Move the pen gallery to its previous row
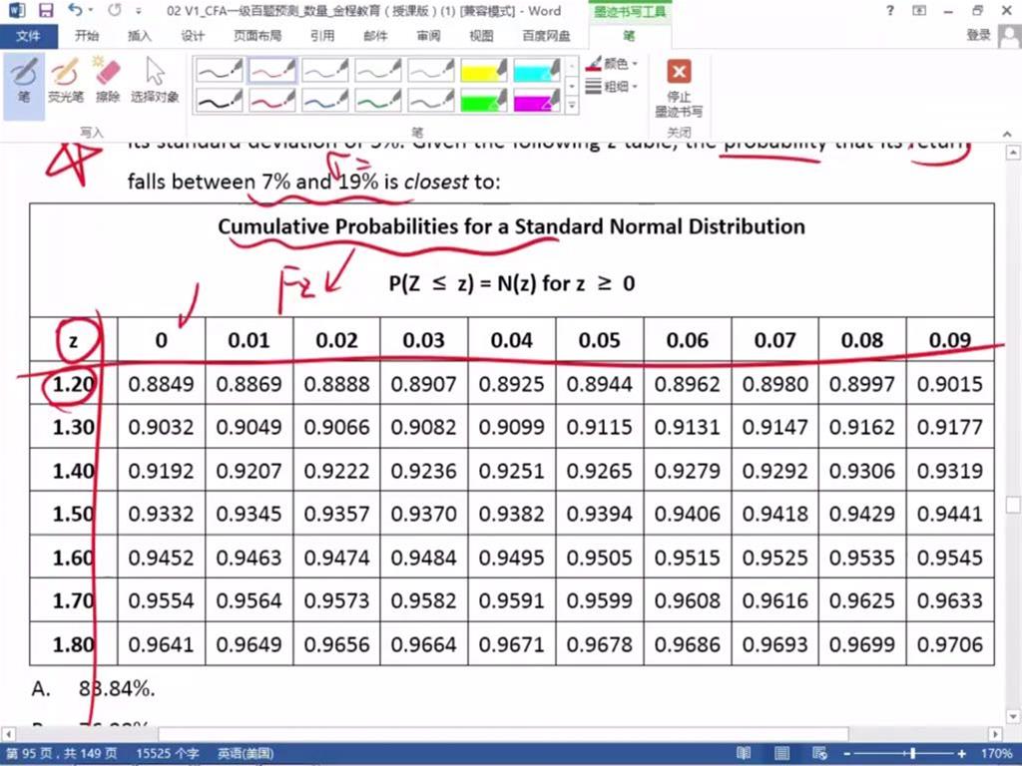This screenshot has width=1022, height=766. click(x=572, y=67)
